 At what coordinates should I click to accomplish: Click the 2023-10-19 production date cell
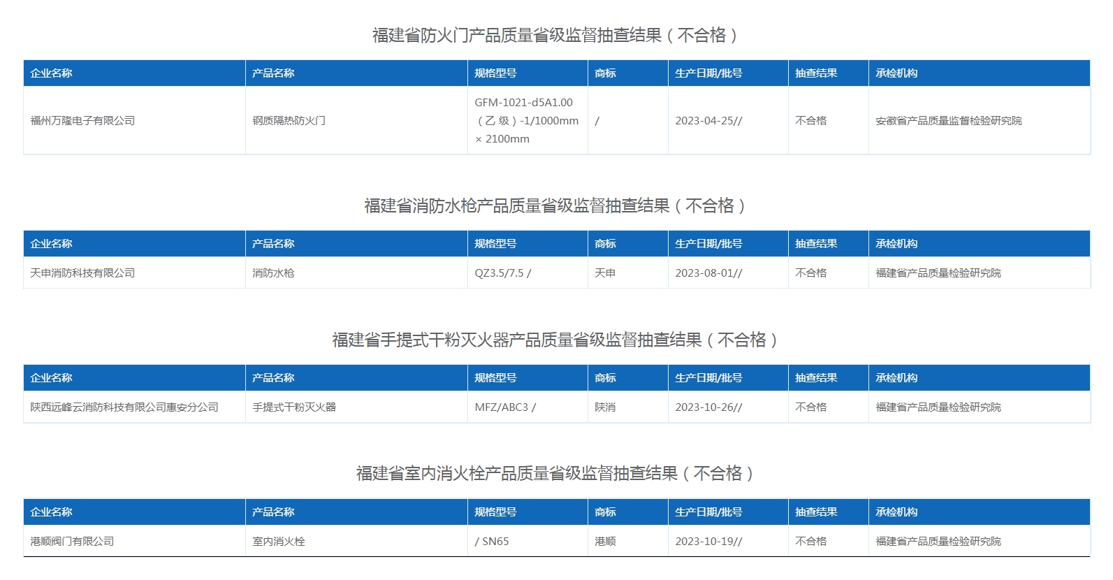click(x=708, y=542)
